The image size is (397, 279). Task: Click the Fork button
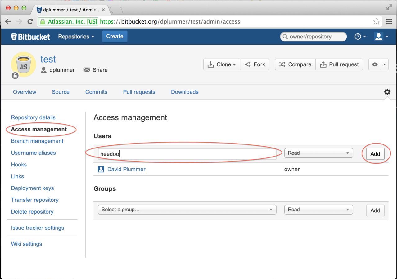(255, 64)
